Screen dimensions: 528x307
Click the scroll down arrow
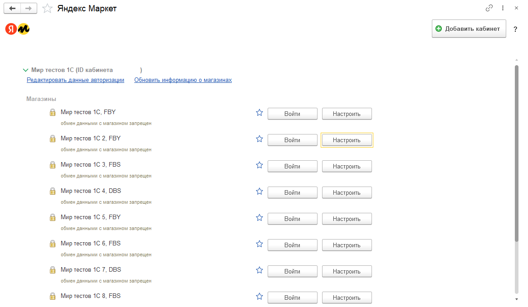coord(516,299)
